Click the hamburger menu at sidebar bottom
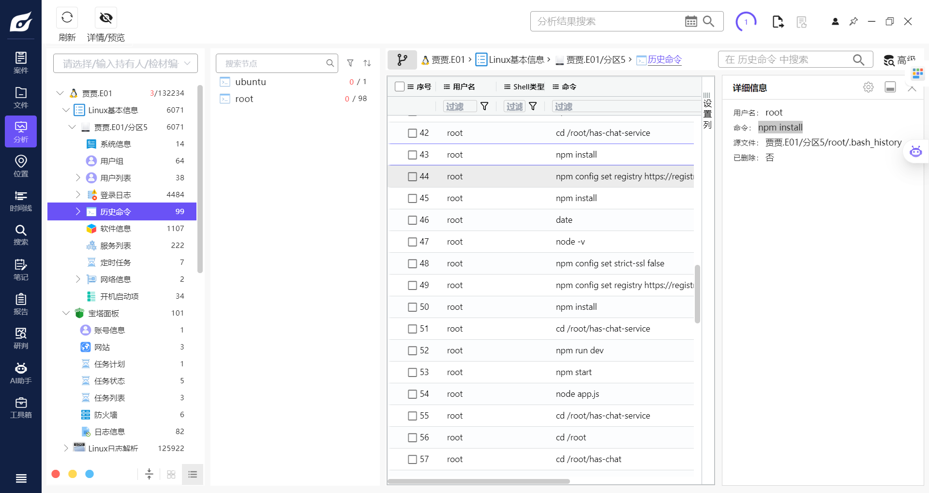This screenshot has width=929, height=493. coord(21,478)
